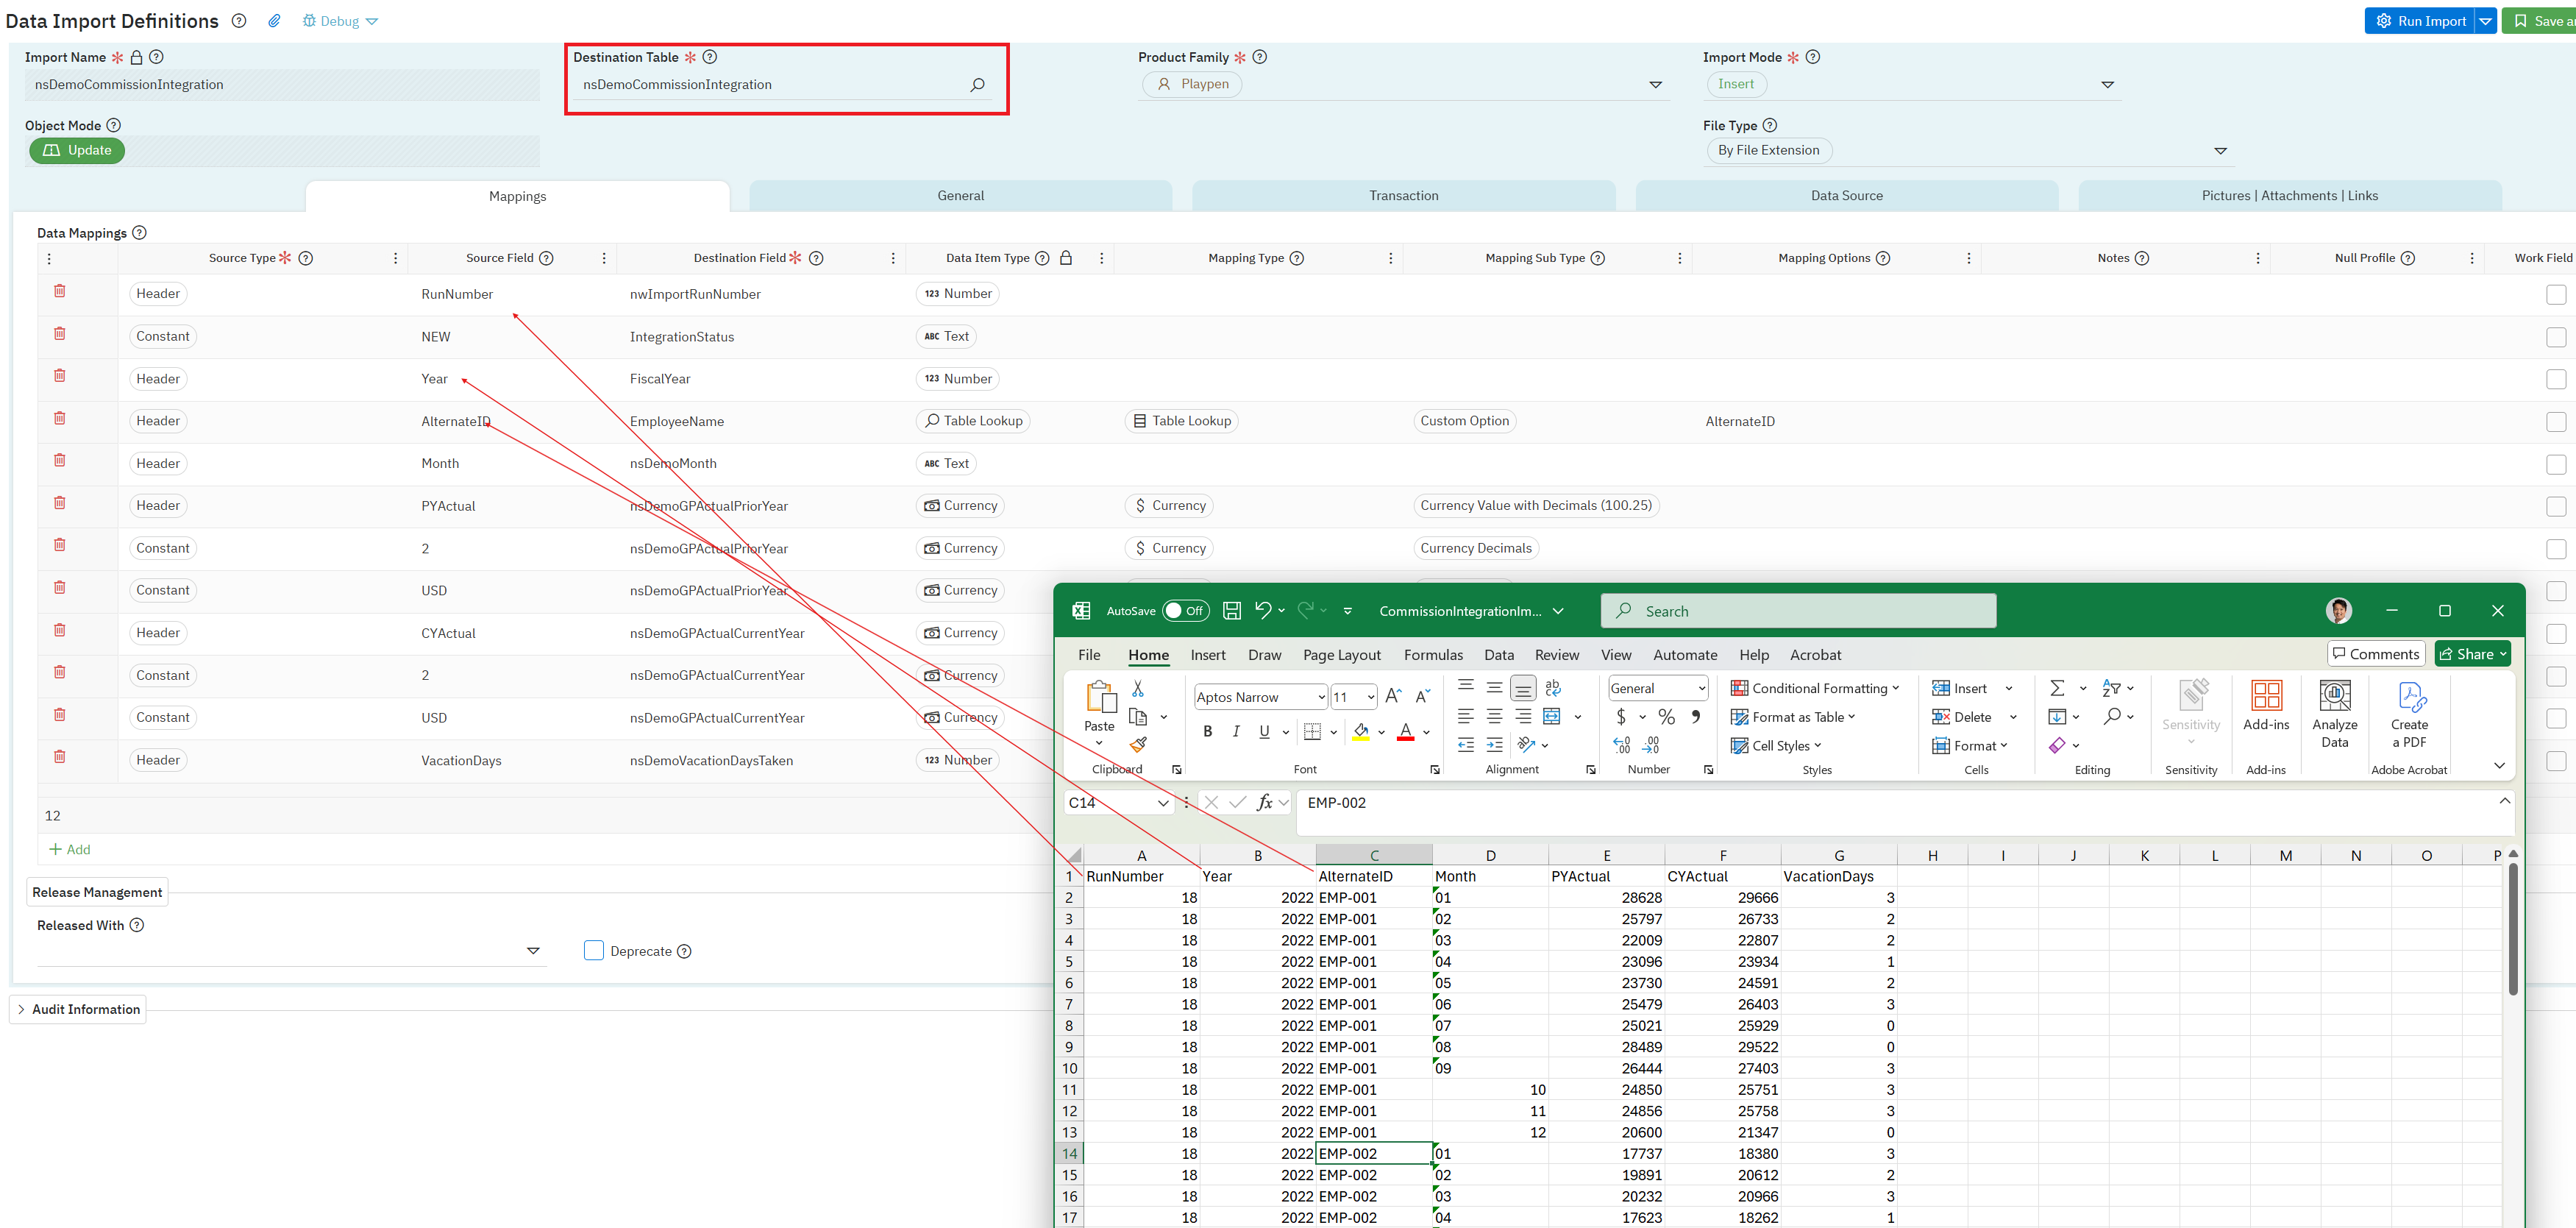Switch to the Data Source tab
The height and width of the screenshot is (1228, 2576).
coord(1846,196)
